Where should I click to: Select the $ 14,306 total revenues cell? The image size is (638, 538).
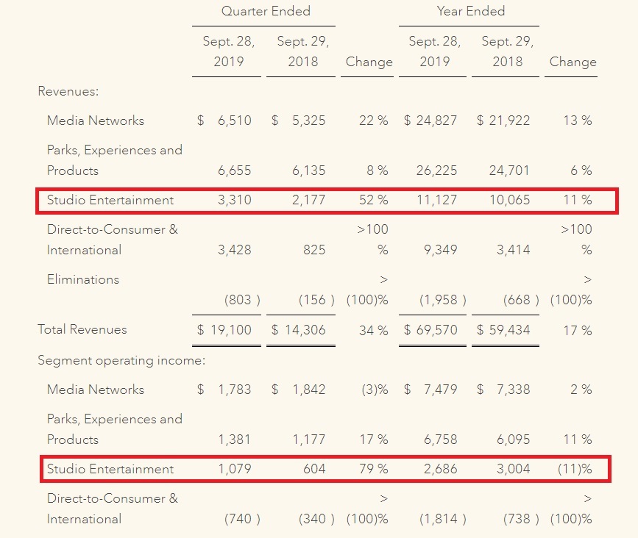[x=298, y=330]
